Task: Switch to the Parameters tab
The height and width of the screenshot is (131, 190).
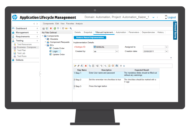Action: (134, 32)
